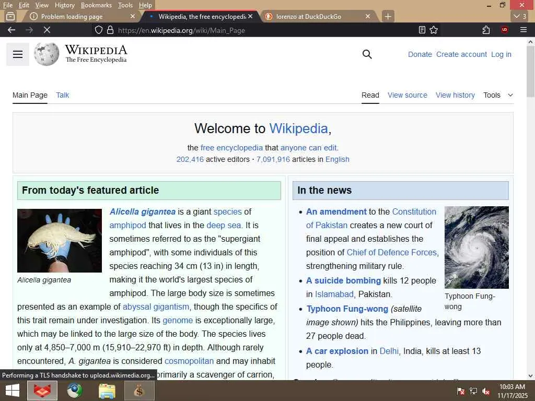The image size is (535, 401).
Task: Expand the Tools dropdown on Wikipedia
Action: 498,95
